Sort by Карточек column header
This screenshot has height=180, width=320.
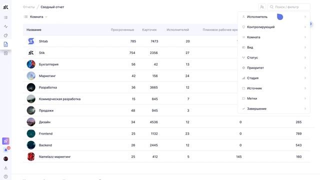(x=149, y=30)
